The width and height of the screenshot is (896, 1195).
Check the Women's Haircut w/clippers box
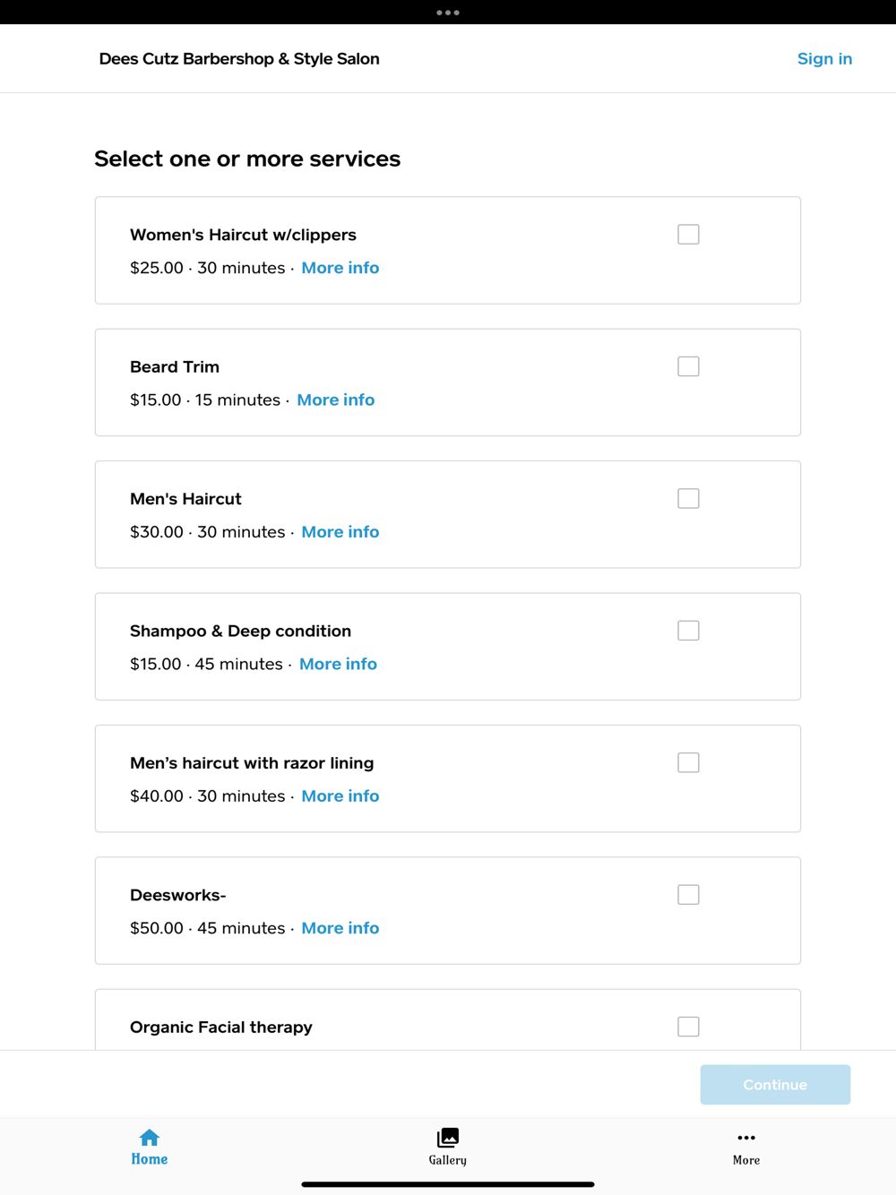click(x=688, y=235)
